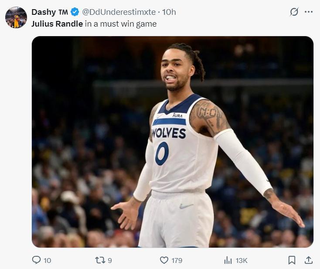
Task: Click the 10h post timestamp
Action: 169,12
